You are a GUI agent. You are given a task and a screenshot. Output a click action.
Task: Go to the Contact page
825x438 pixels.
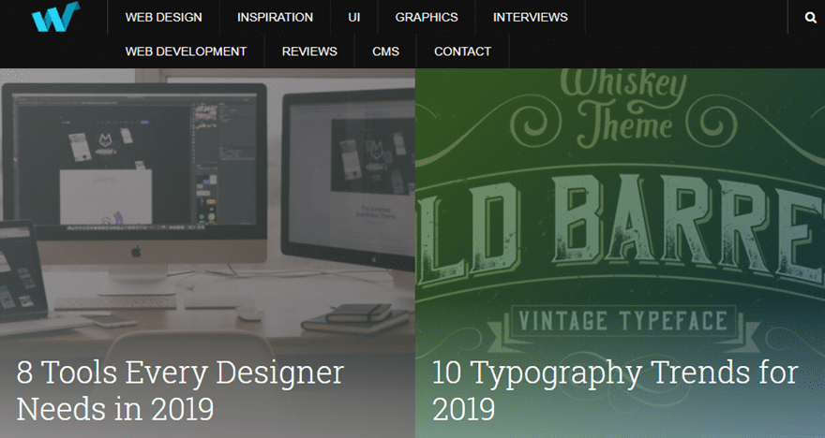(462, 51)
